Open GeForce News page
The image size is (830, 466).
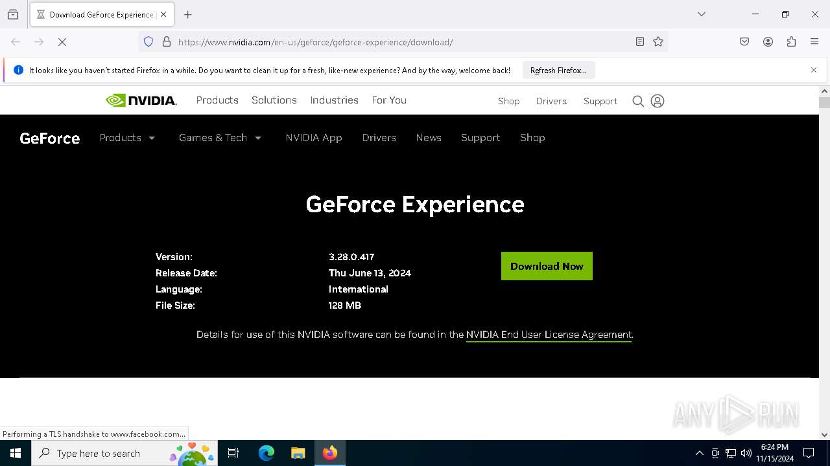click(429, 138)
